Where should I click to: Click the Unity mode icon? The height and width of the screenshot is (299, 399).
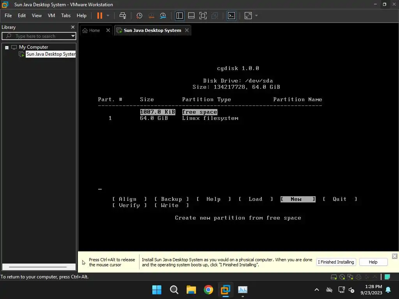tap(215, 16)
